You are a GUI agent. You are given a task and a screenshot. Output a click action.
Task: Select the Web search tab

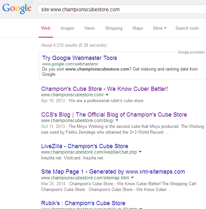[46, 28]
